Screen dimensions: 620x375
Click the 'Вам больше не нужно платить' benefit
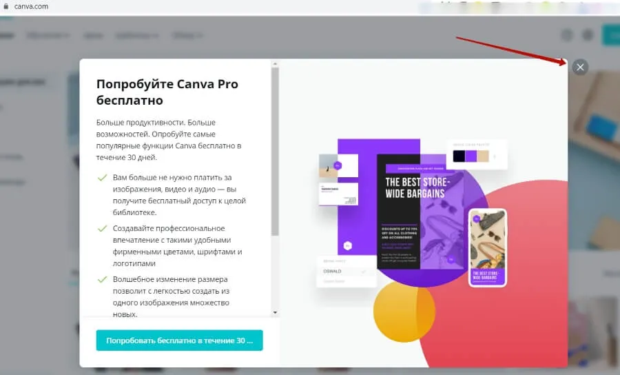[x=180, y=194]
